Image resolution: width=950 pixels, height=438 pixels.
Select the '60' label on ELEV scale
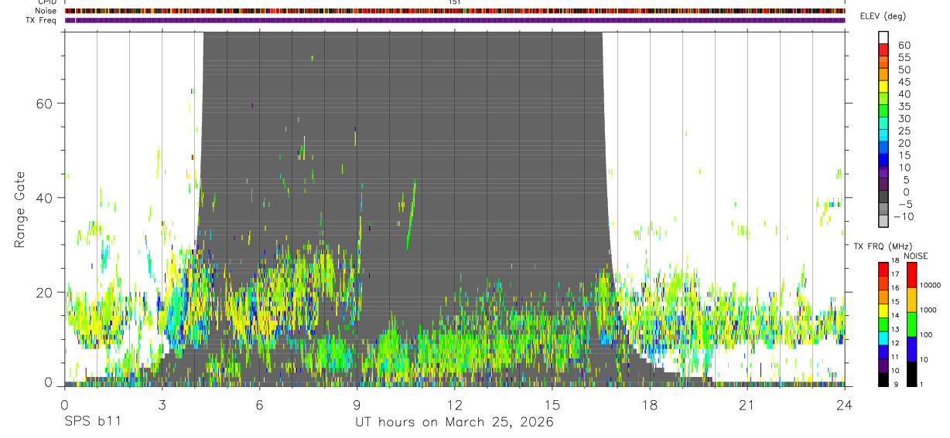coord(904,45)
